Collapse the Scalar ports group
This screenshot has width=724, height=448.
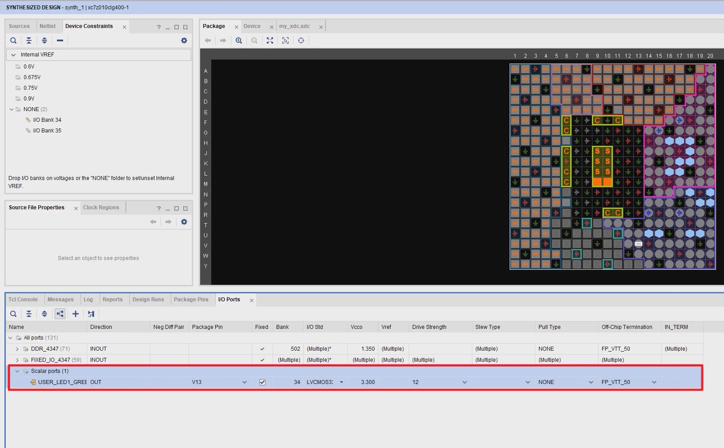coord(17,371)
